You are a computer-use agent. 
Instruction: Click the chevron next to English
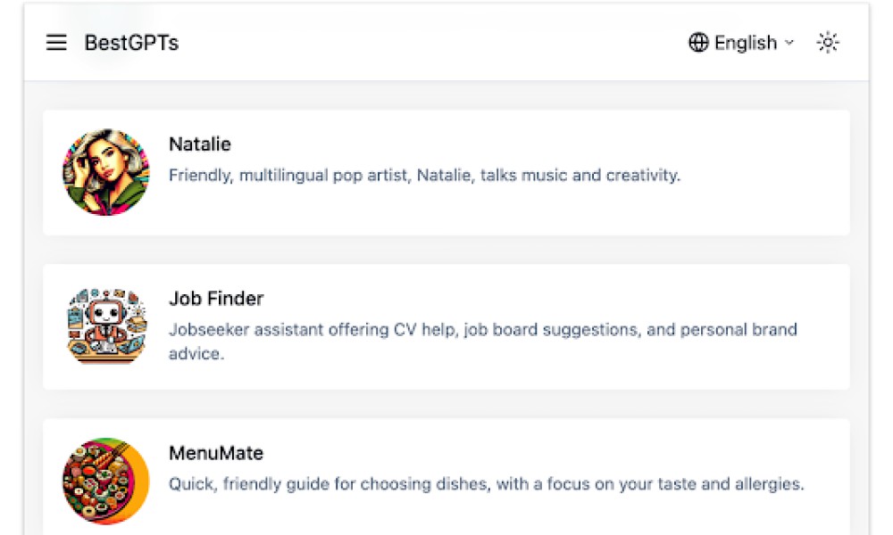[x=789, y=43]
